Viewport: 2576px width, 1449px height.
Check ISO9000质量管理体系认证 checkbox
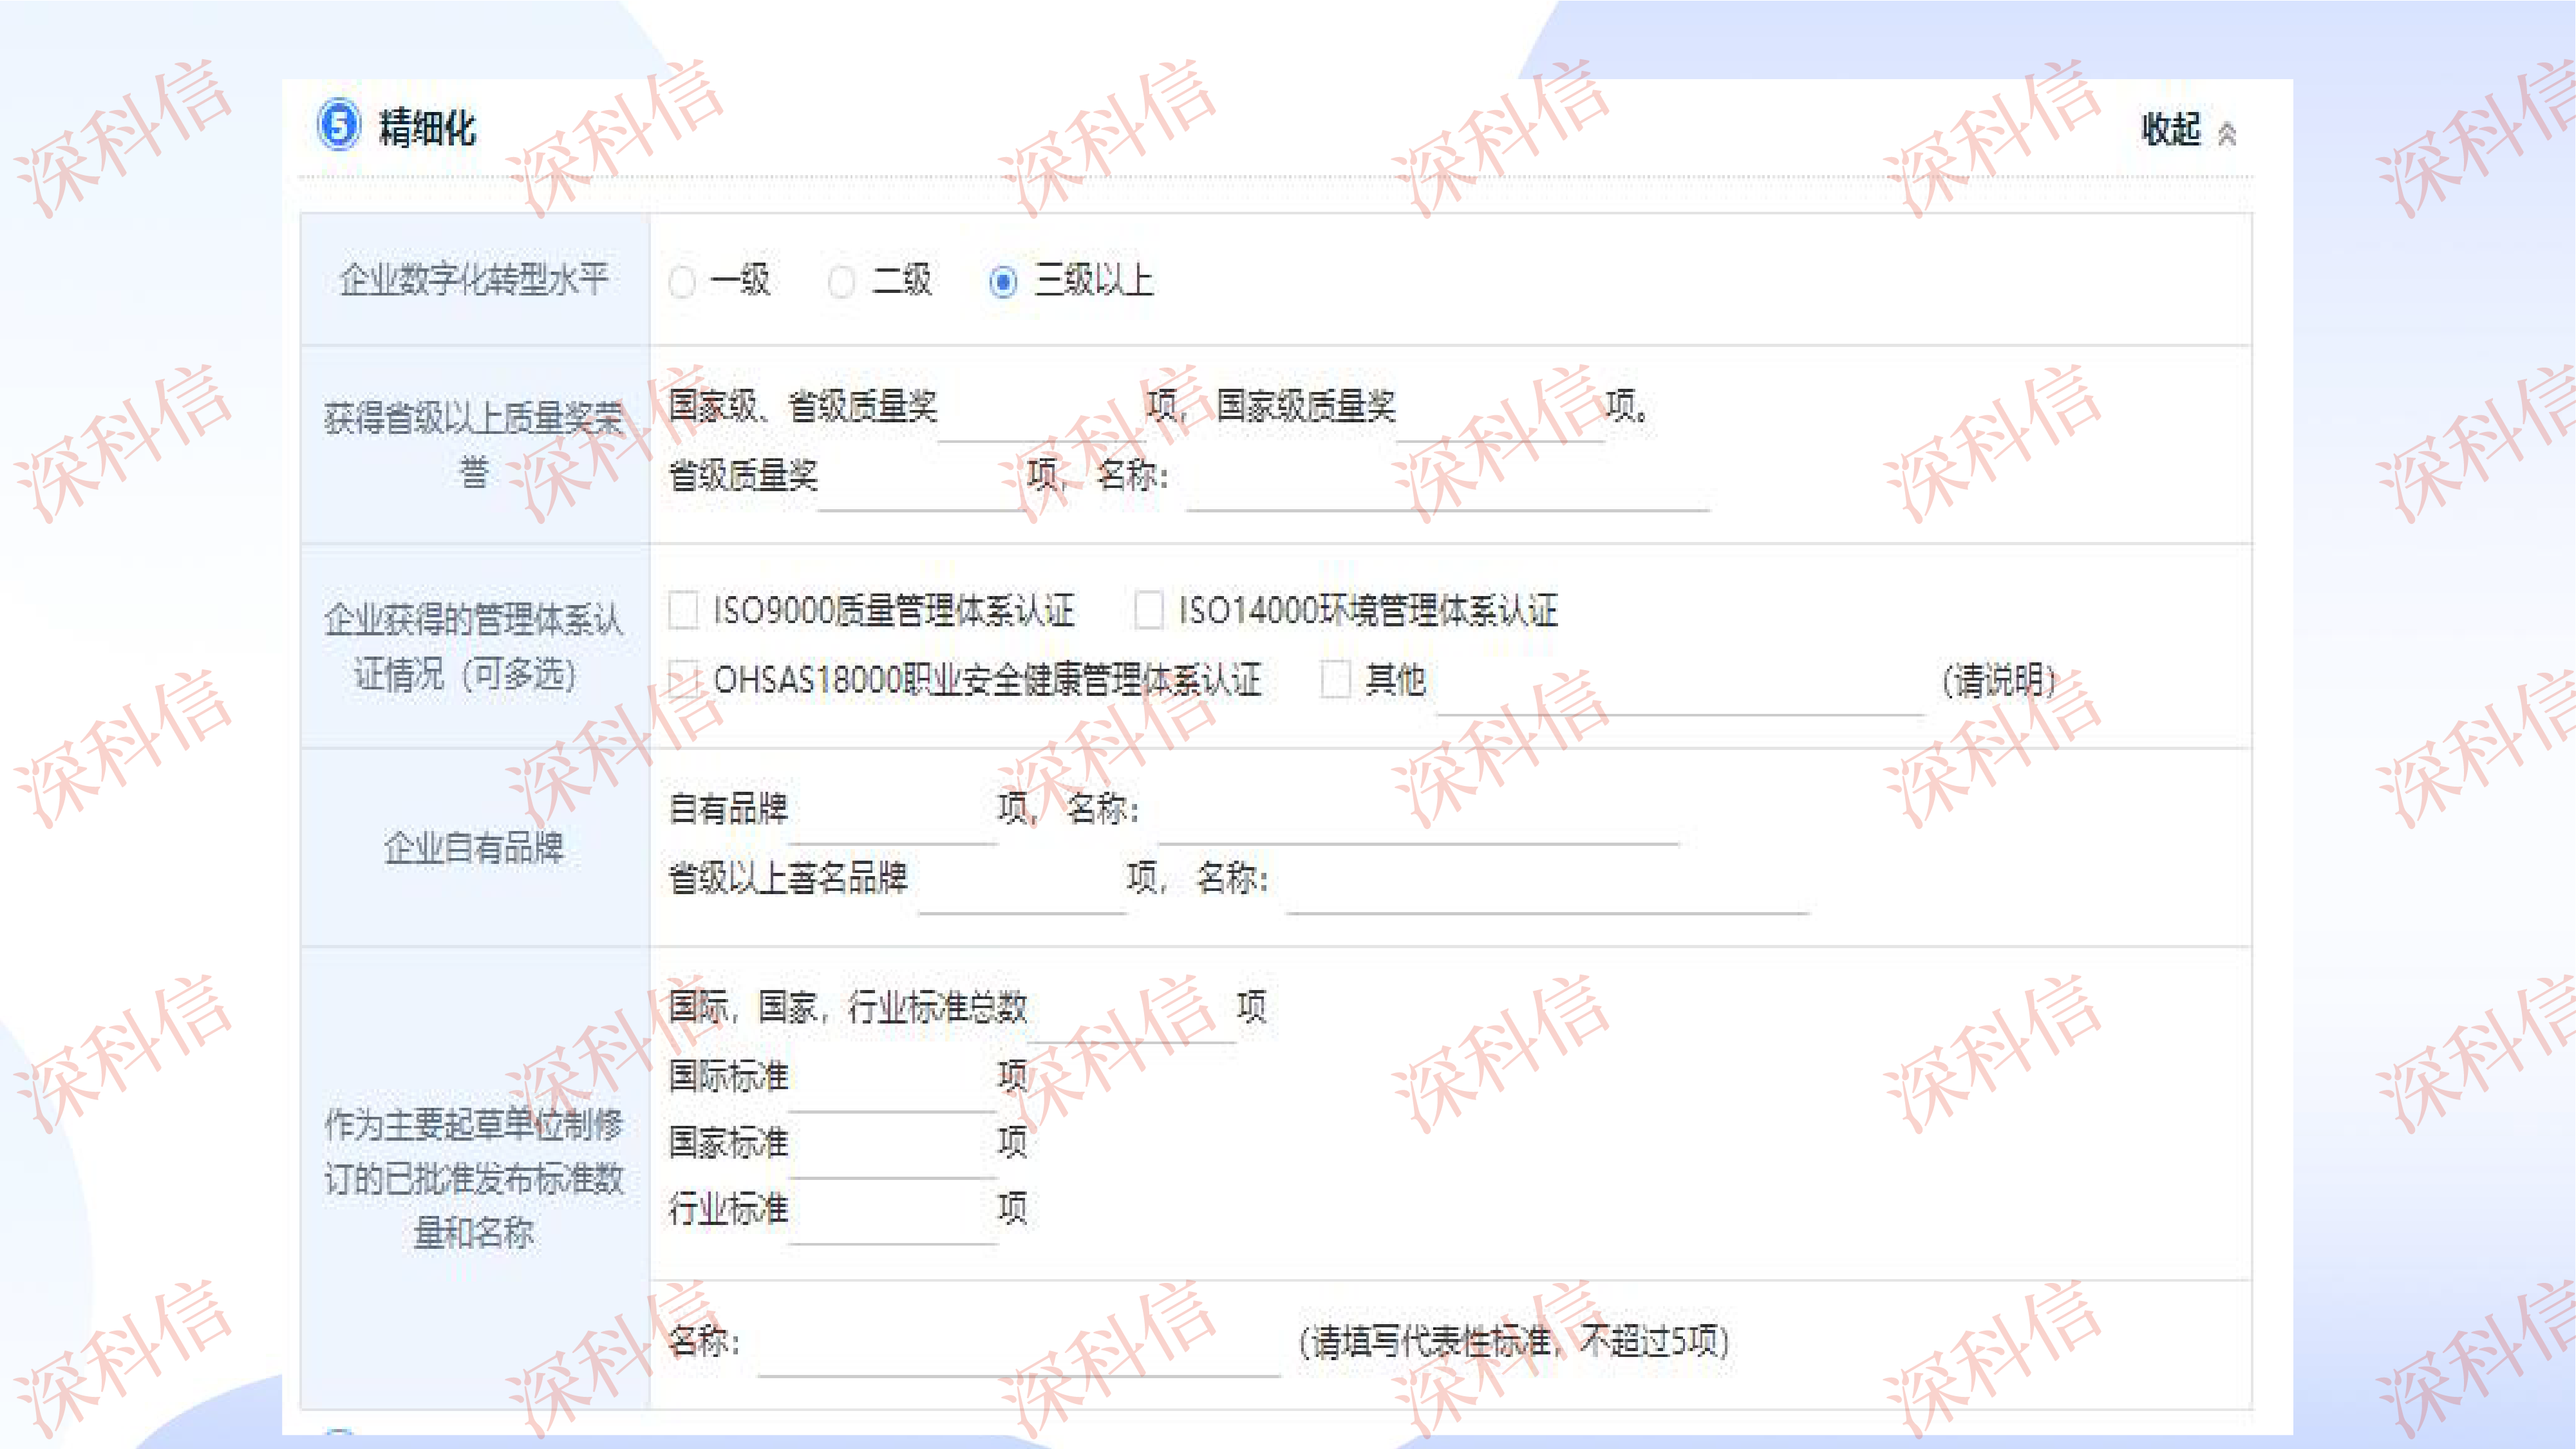pyautogui.click(x=684, y=609)
